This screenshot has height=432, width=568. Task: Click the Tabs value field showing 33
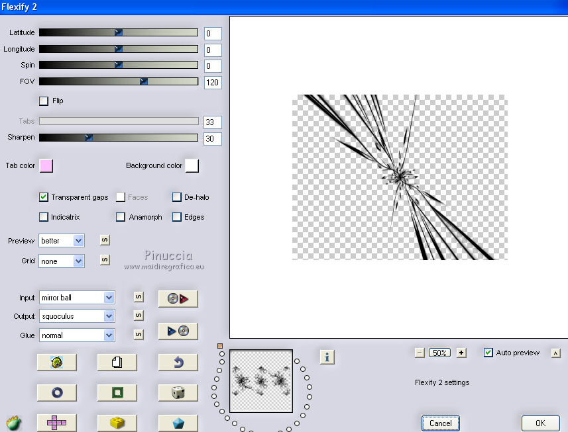213,122
